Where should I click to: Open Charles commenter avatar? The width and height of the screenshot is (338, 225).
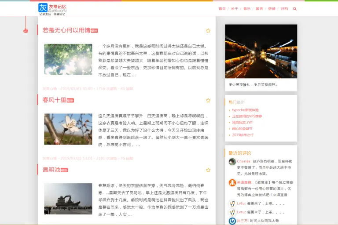[232, 161]
